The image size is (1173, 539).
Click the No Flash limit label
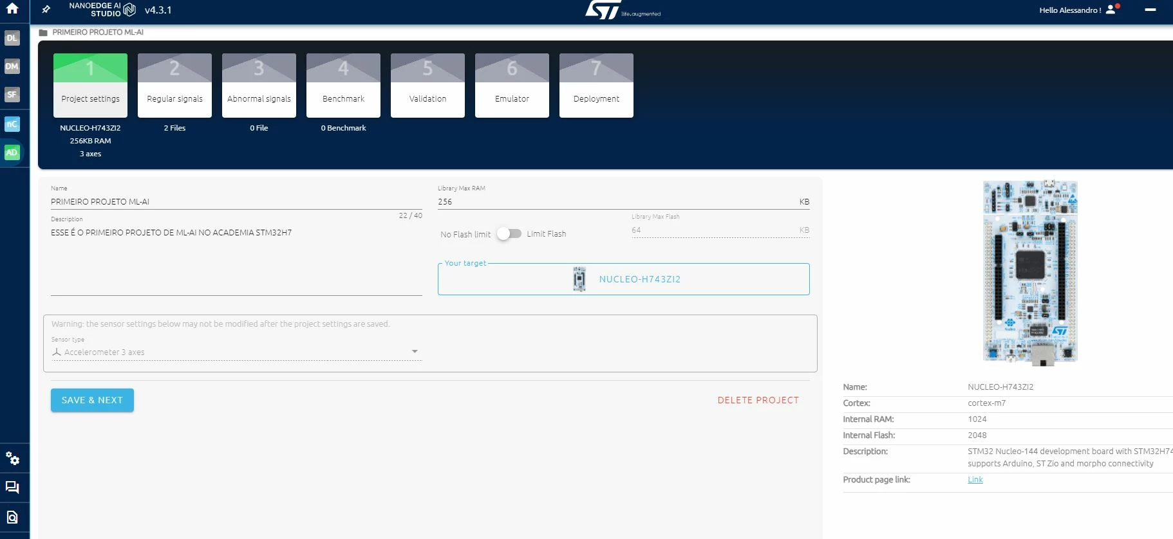pyautogui.click(x=465, y=234)
